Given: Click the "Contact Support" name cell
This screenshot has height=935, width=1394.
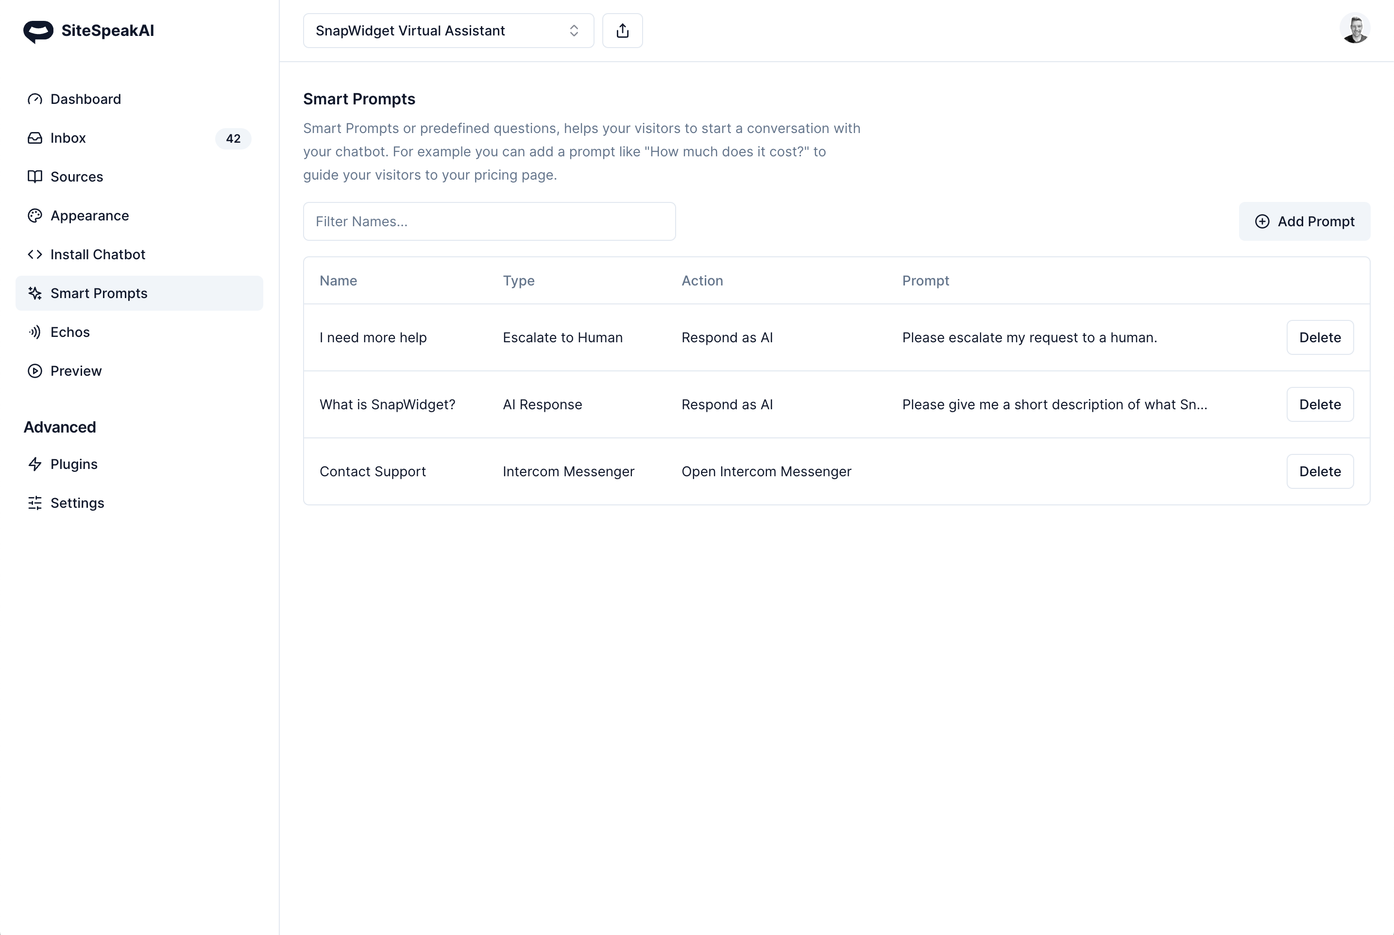Looking at the screenshot, I should click(x=373, y=472).
